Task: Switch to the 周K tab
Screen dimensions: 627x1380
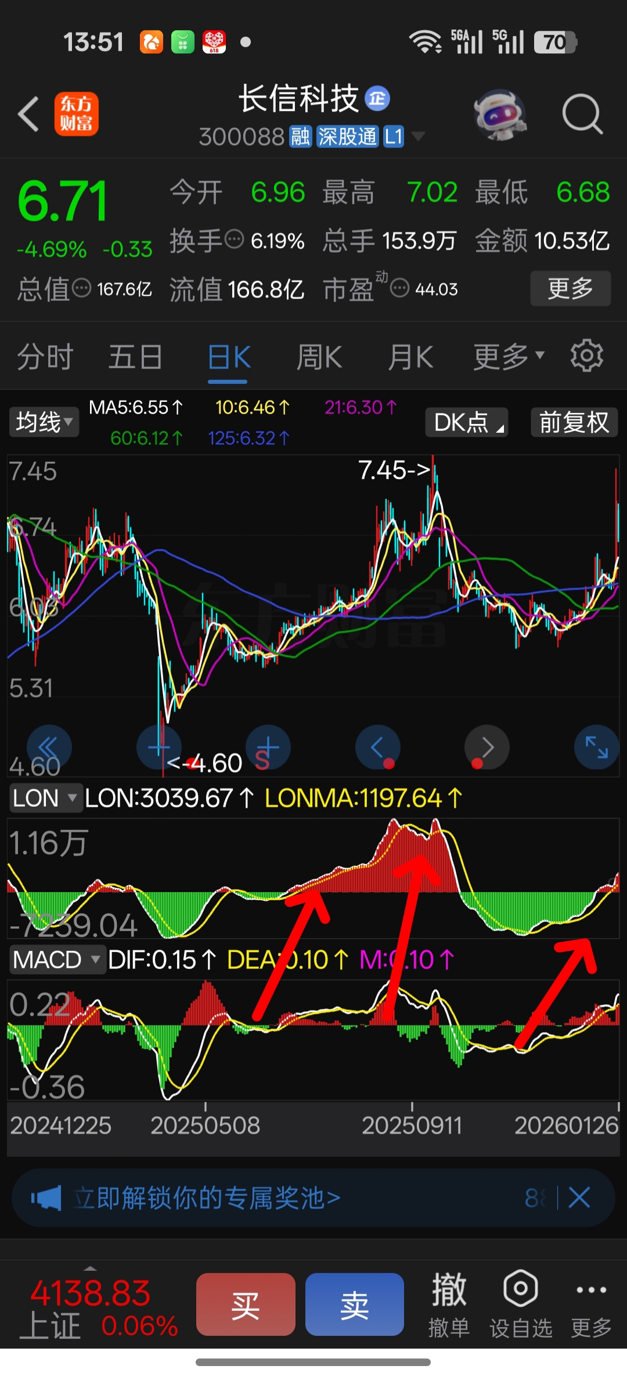Action: 319,356
